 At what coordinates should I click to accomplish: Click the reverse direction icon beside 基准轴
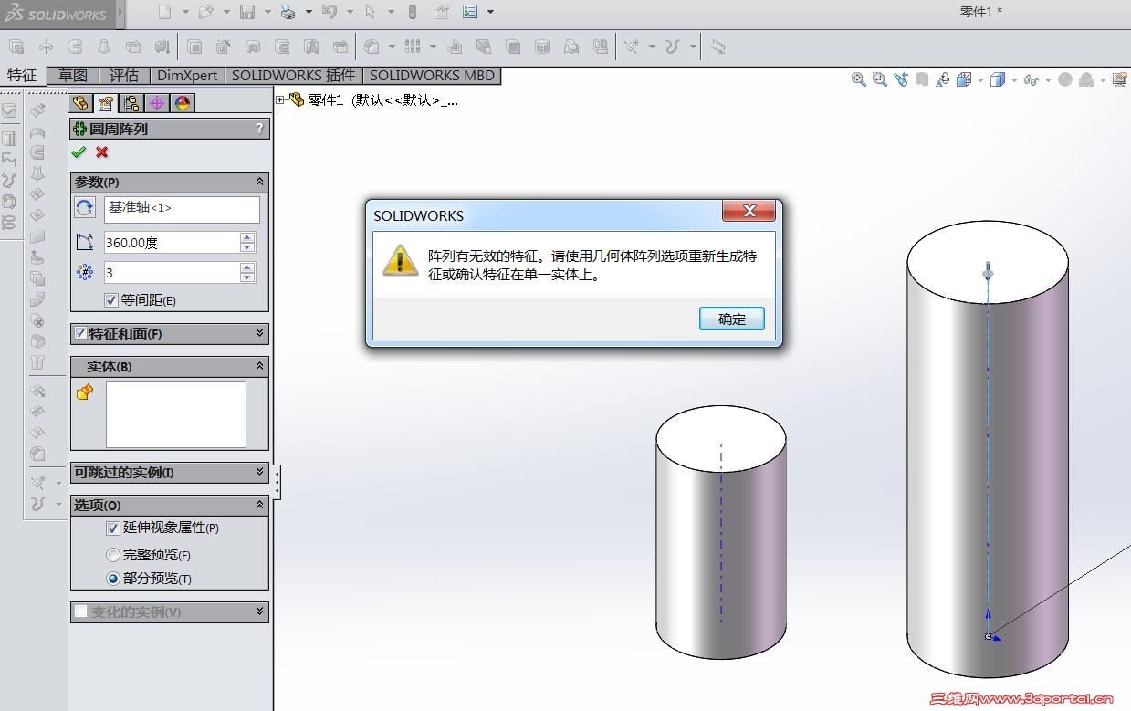85,207
